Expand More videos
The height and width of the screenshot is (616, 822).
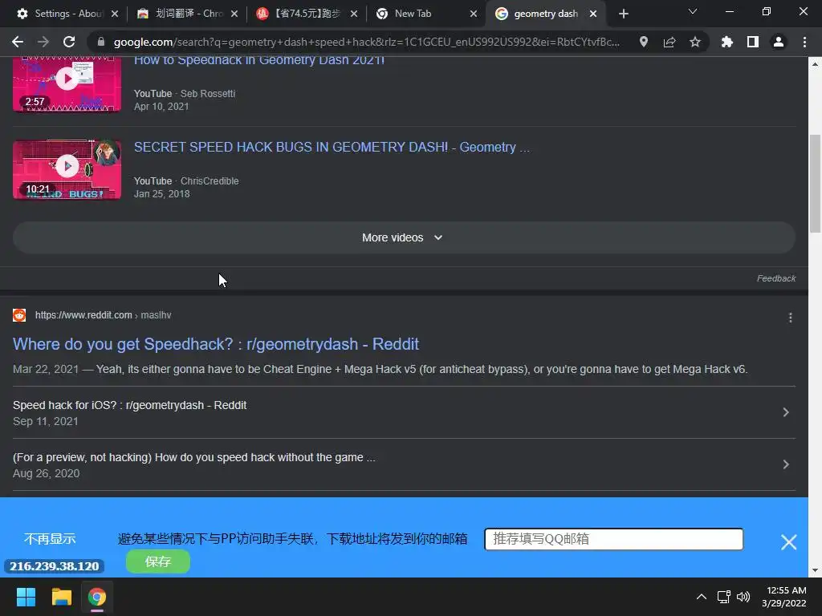point(404,237)
